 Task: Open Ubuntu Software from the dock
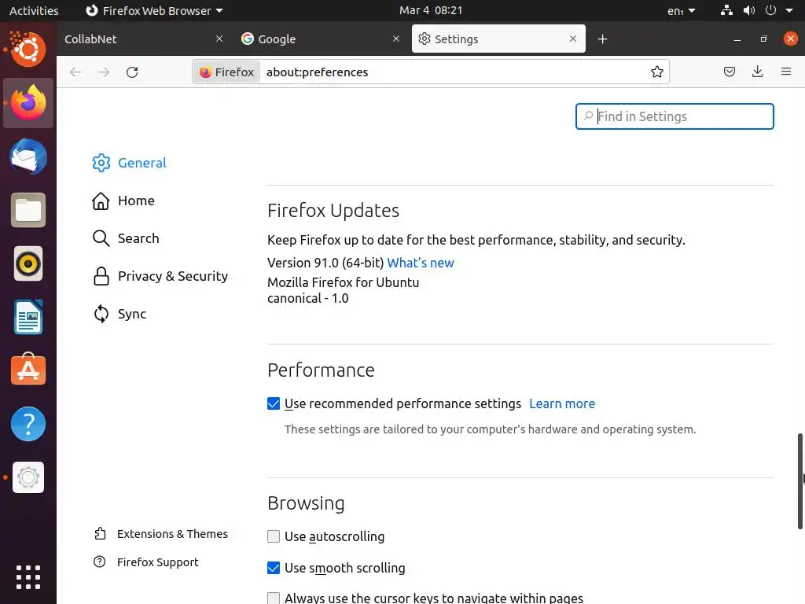pyautogui.click(x=28, y=370)
